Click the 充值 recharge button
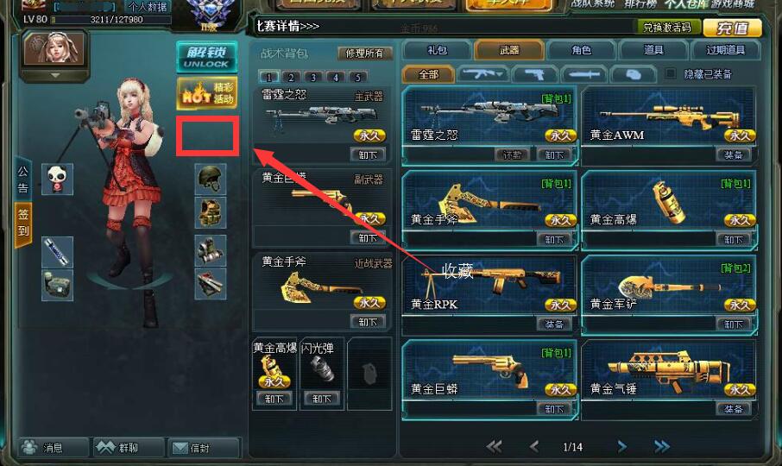Screen dimensions: 782x466 pos(732,28)
